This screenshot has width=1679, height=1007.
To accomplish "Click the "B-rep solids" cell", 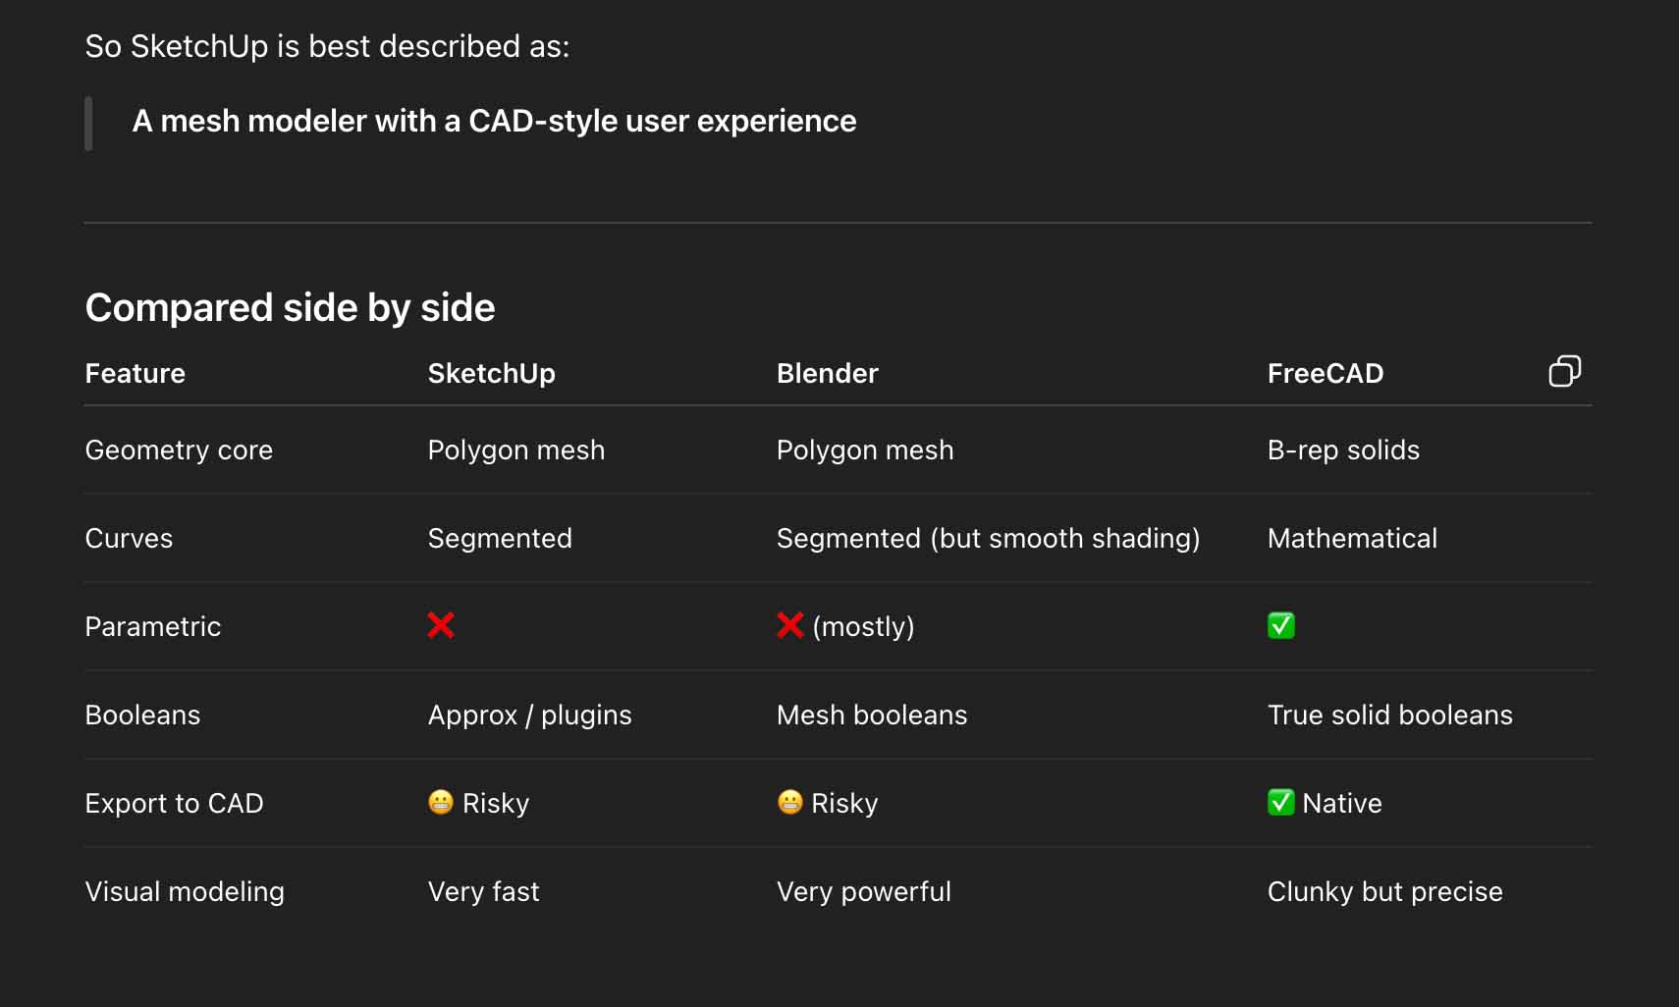I will pos(1342,450).
